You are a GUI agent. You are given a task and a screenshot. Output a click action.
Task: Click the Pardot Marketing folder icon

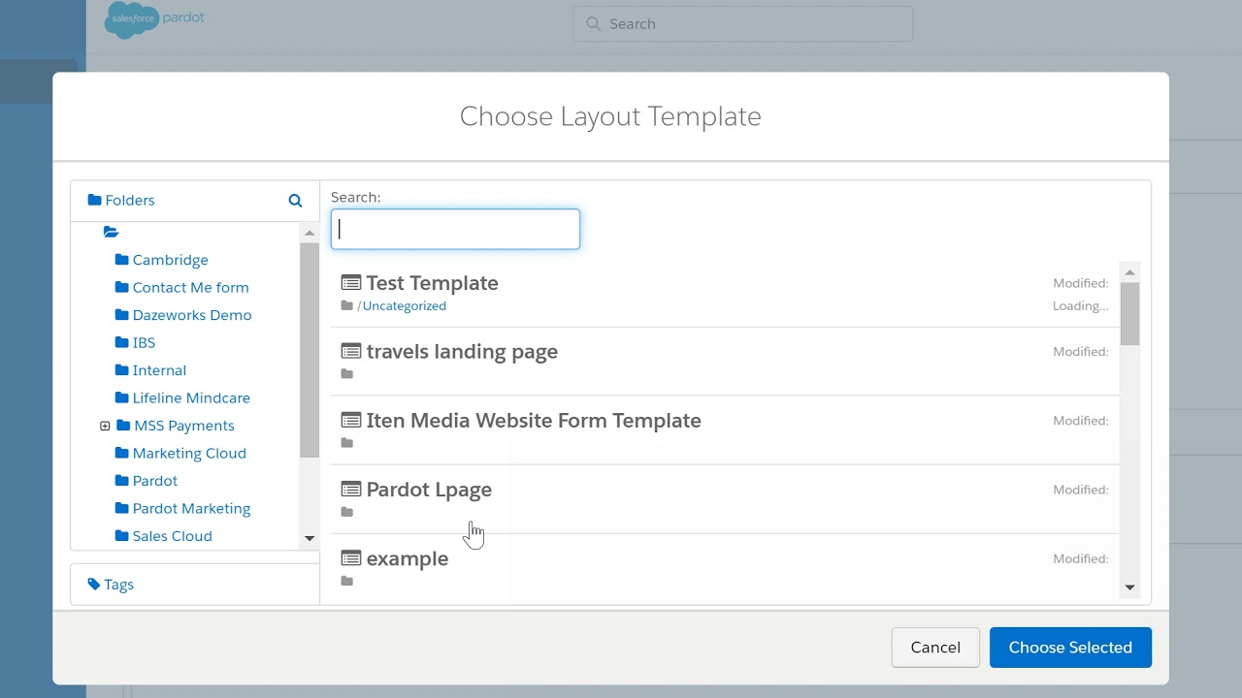click(x=121, y=508)
